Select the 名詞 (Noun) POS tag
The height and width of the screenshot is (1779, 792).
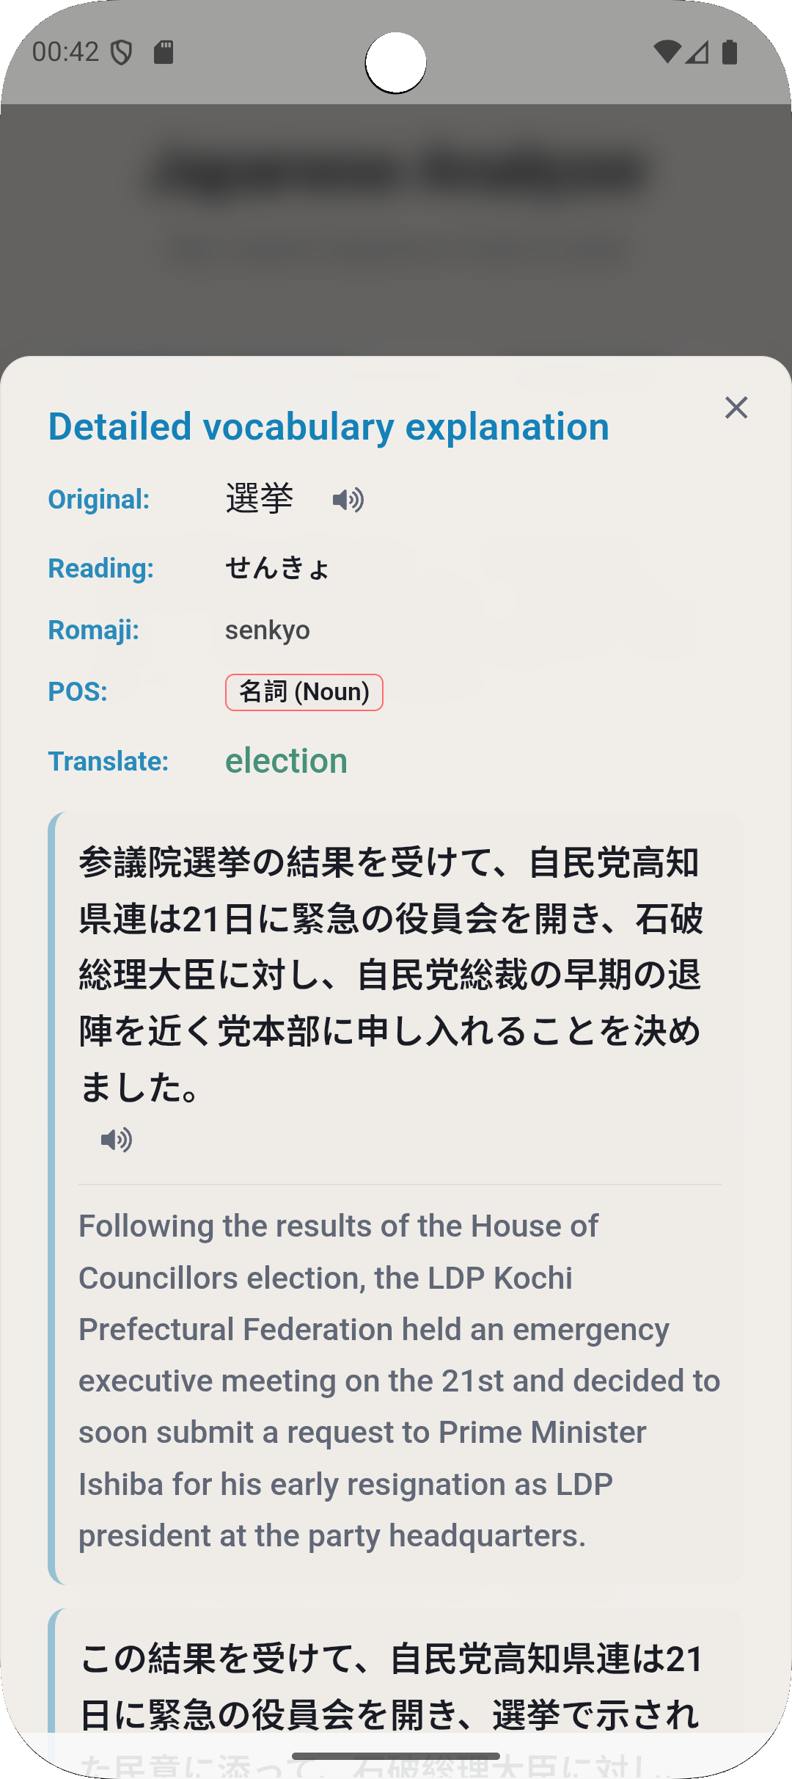click(x=304, y=691)
